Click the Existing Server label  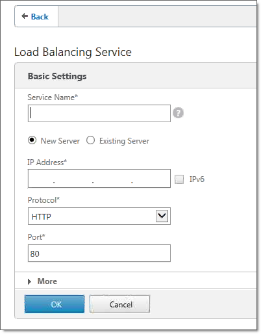(124, 141)
